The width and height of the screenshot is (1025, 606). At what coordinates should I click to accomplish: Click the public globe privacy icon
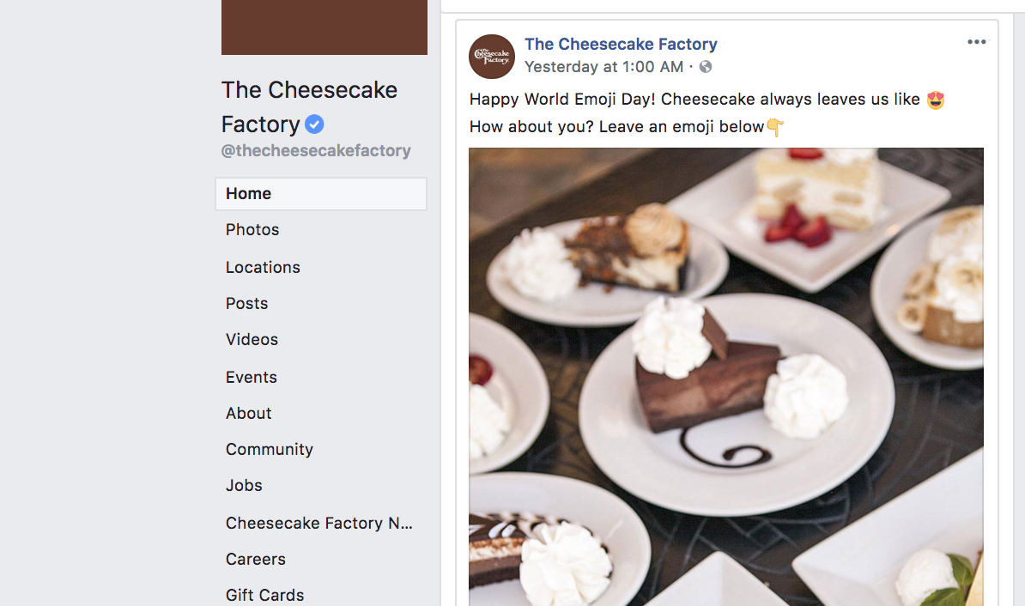coord(706,67)
